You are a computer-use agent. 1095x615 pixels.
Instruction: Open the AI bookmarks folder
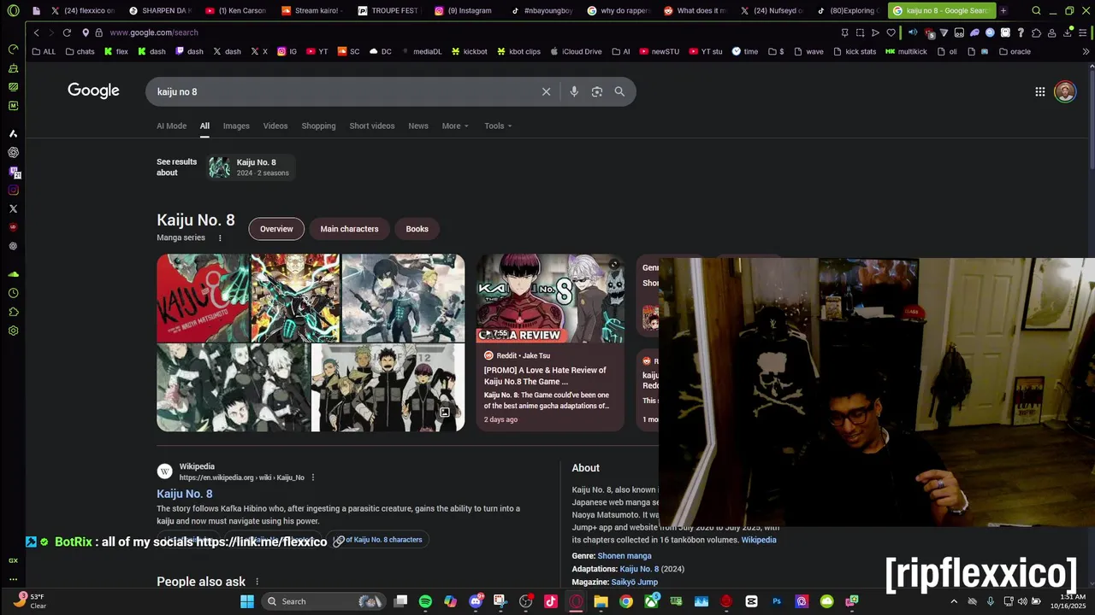pos(621,51)
